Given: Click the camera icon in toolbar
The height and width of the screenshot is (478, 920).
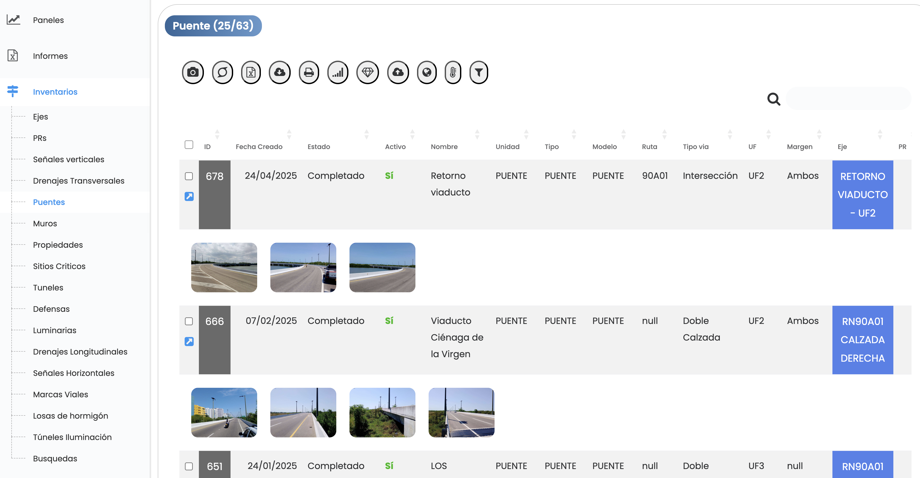Looking at the screenshot, I should tap(193, 73).
